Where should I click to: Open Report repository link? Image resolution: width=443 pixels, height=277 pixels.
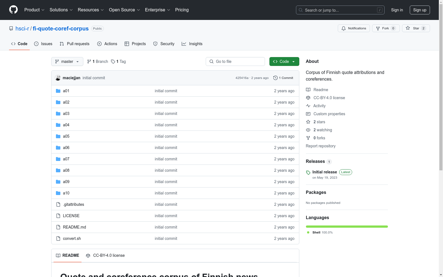coord(321,146)
